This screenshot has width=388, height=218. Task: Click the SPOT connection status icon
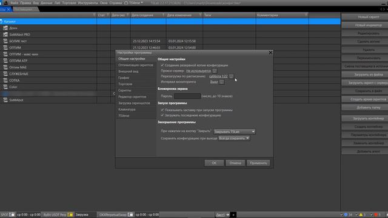click(x=12, y=214)
